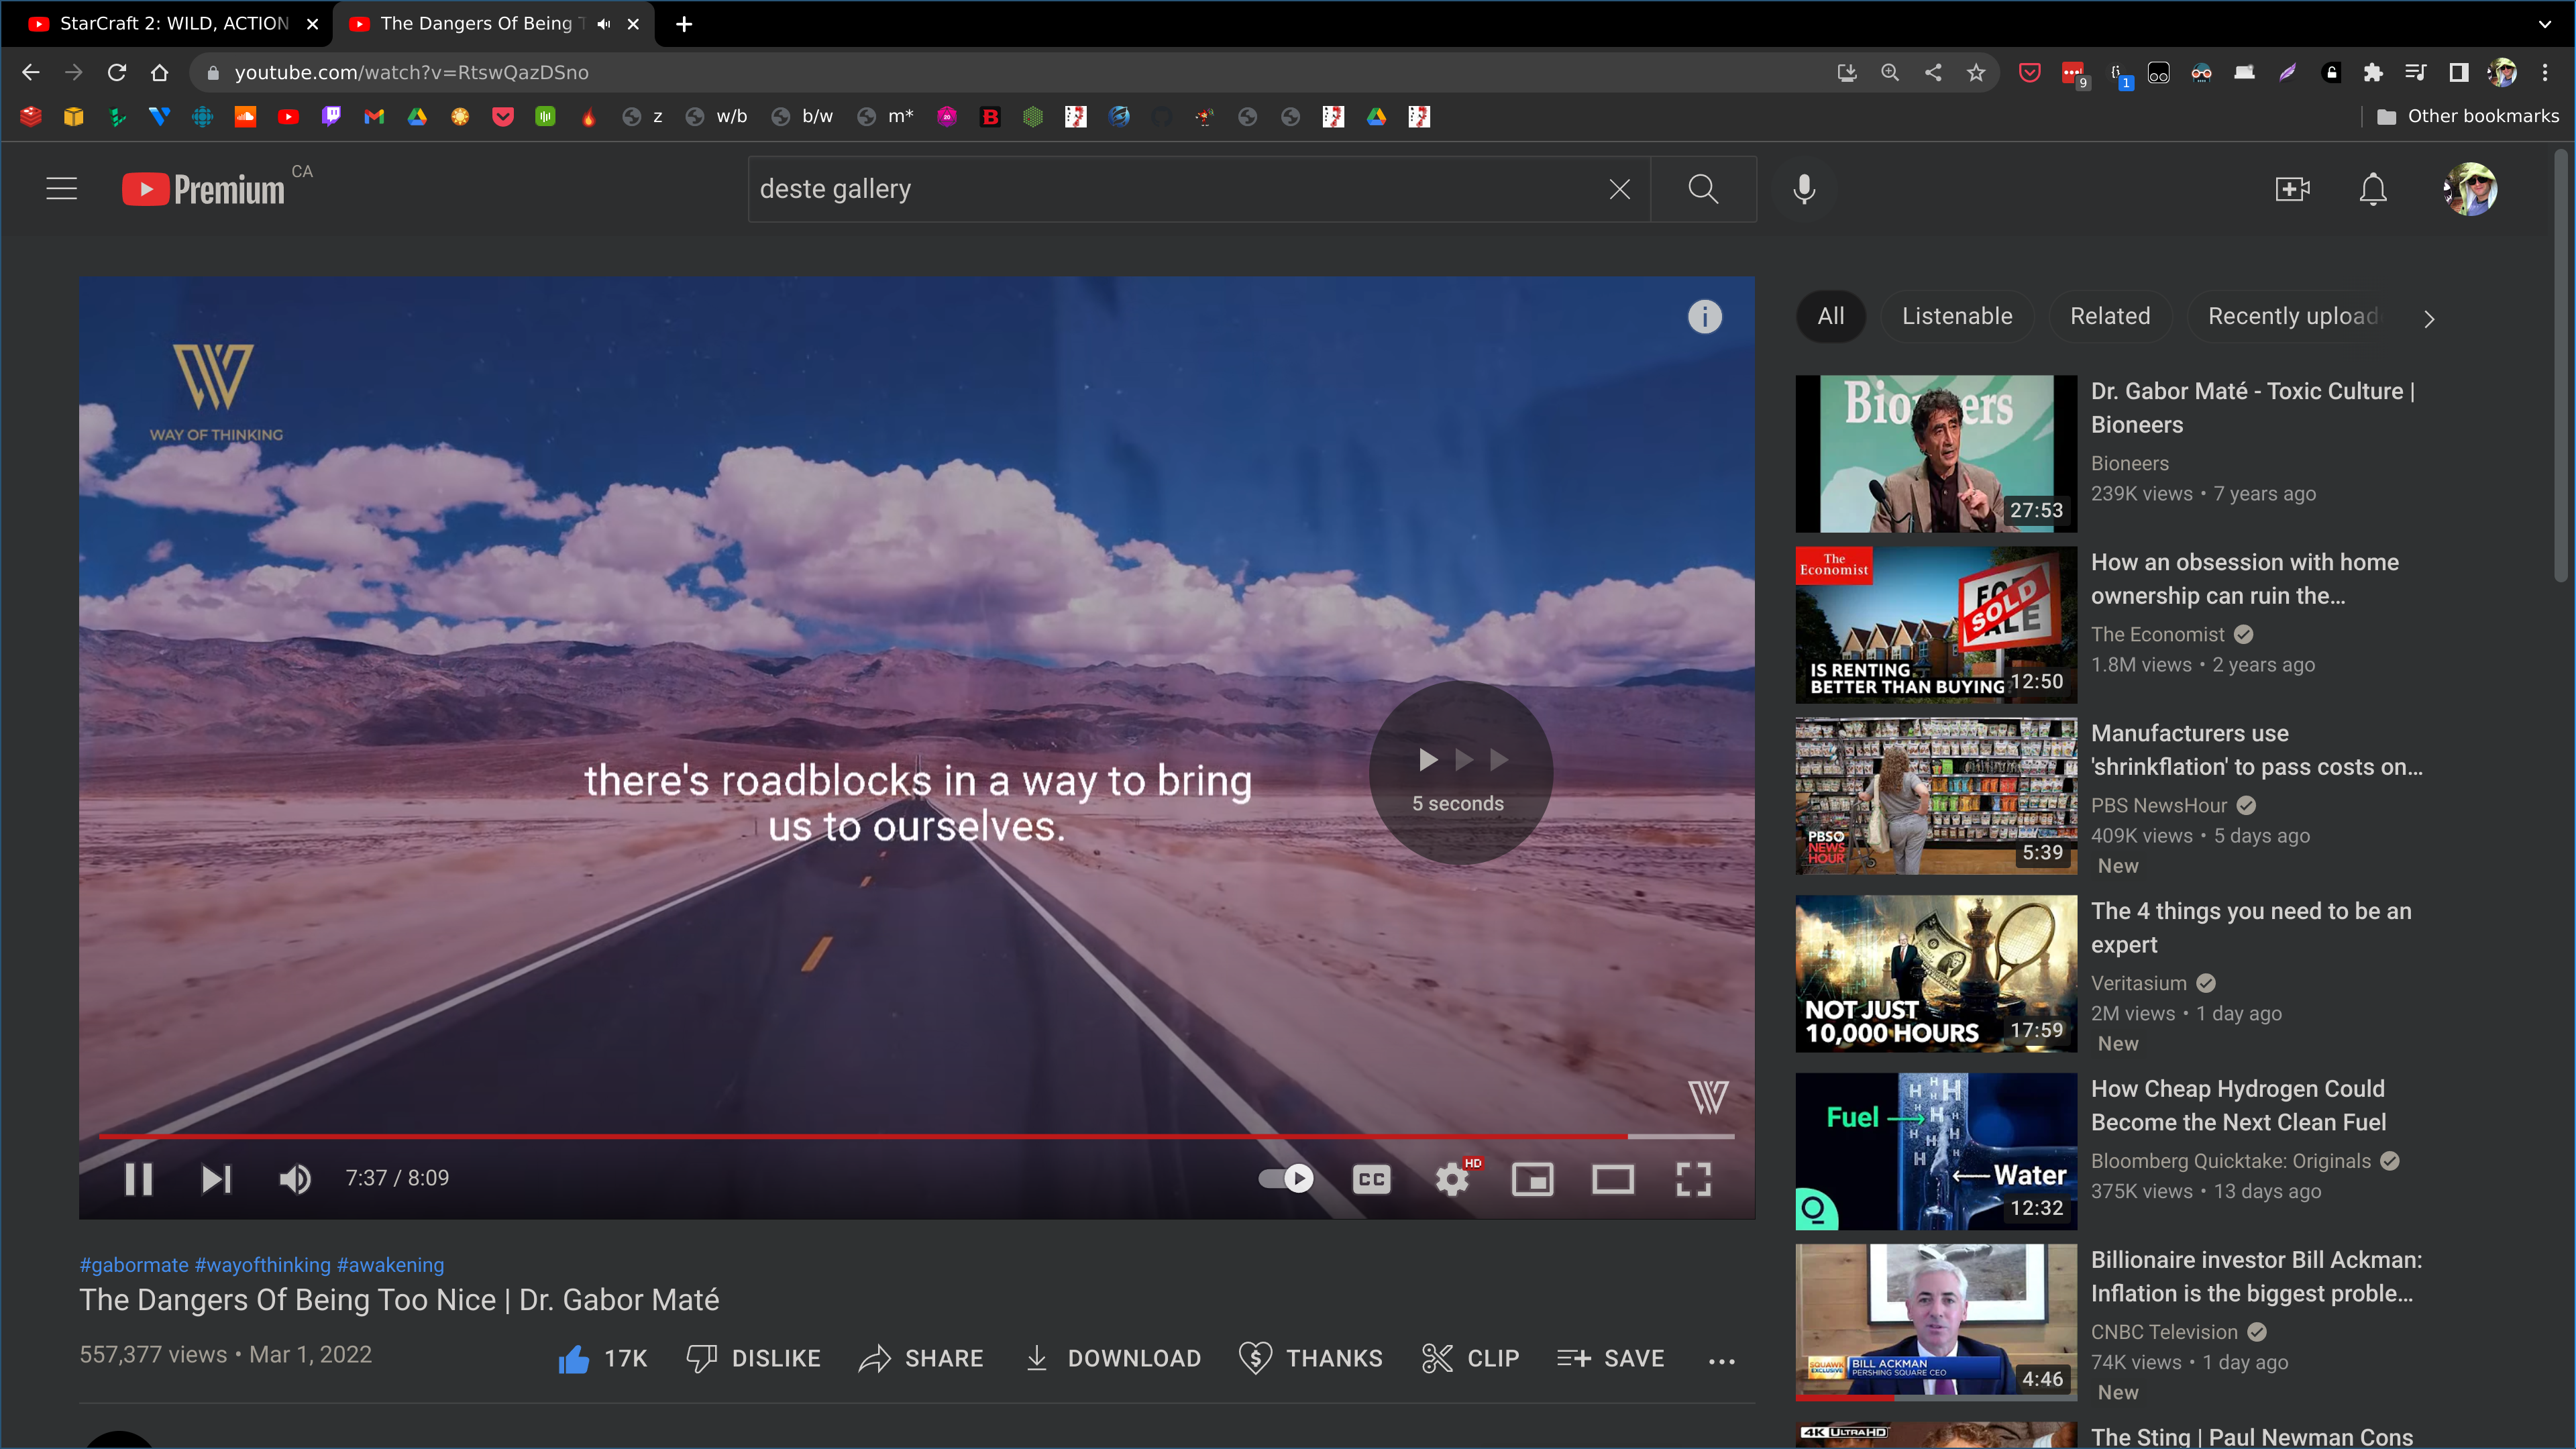Open the #gabormate hashtag link
Viewport: 2576px width, 1449px height.
[134, 1265]
